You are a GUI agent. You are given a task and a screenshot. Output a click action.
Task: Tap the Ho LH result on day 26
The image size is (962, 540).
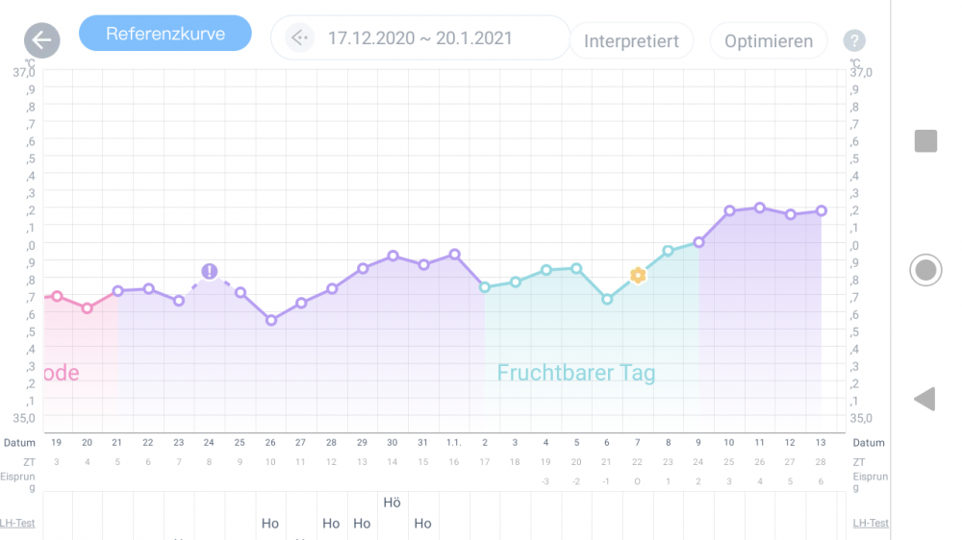click(x=270, y=524)
